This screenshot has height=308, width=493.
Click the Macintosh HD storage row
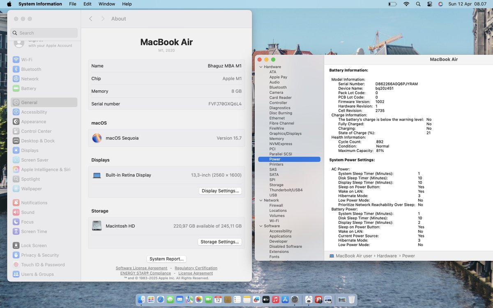point(166,226)
